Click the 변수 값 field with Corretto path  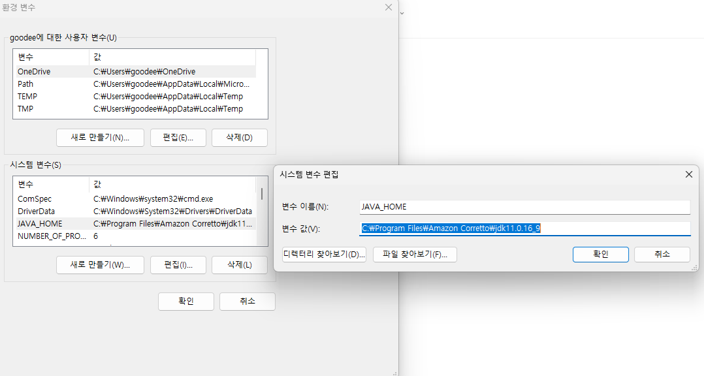click(525, 228)
